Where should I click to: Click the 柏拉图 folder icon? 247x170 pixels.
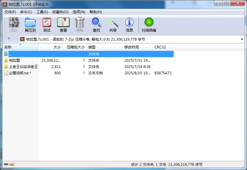pos(6,60)
